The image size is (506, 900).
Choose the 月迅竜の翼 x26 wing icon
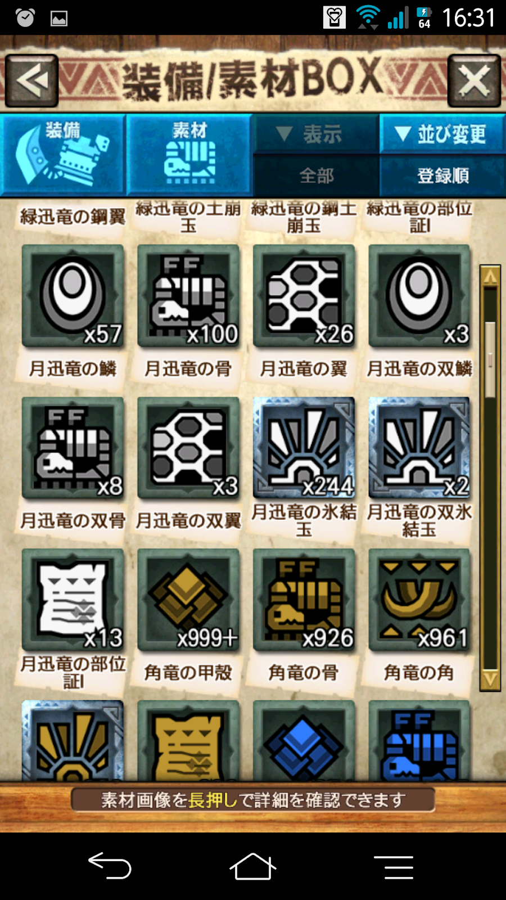point(304,296)
